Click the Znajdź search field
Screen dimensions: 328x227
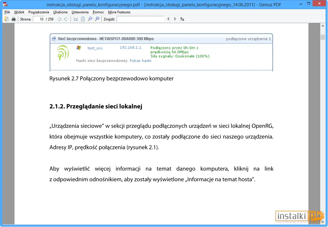tap(140, 19)
